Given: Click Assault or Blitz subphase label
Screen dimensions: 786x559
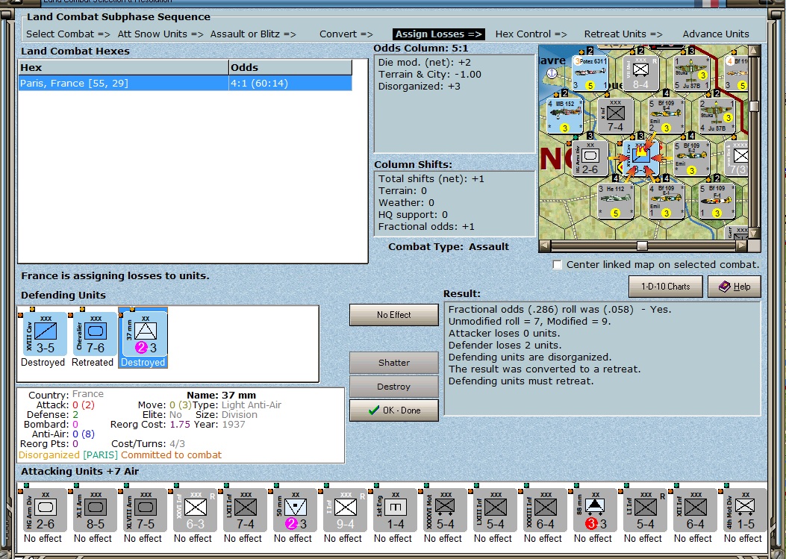Looking at the screenshot, I should [253, 34].
